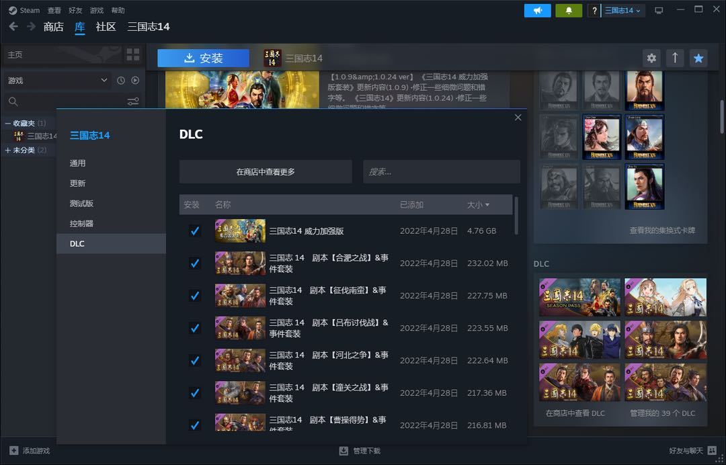Open the notifications bell icon
This screenshot has height=465, width=726.
pyautogui.click(x=569, y=11)
